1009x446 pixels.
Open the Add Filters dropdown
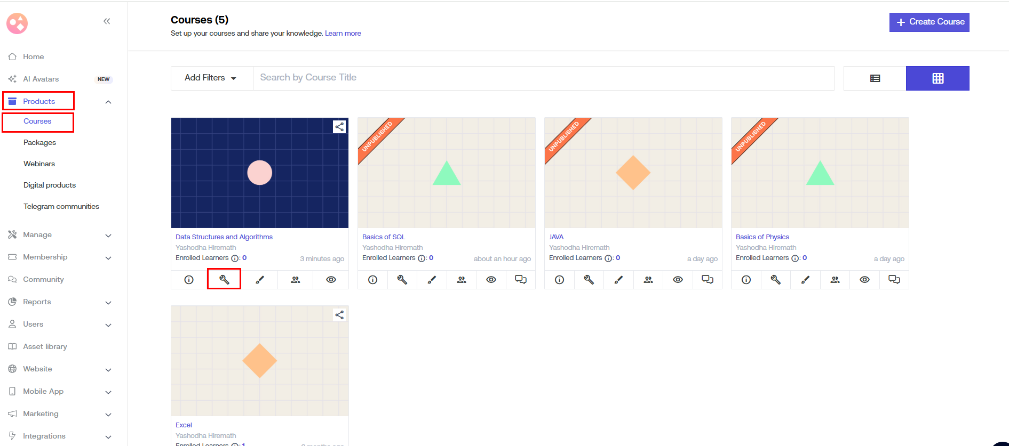tap(211, 78)
